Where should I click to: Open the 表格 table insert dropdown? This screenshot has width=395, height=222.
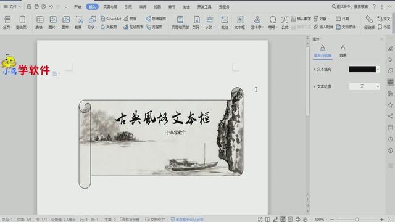(x=39, y=22)
